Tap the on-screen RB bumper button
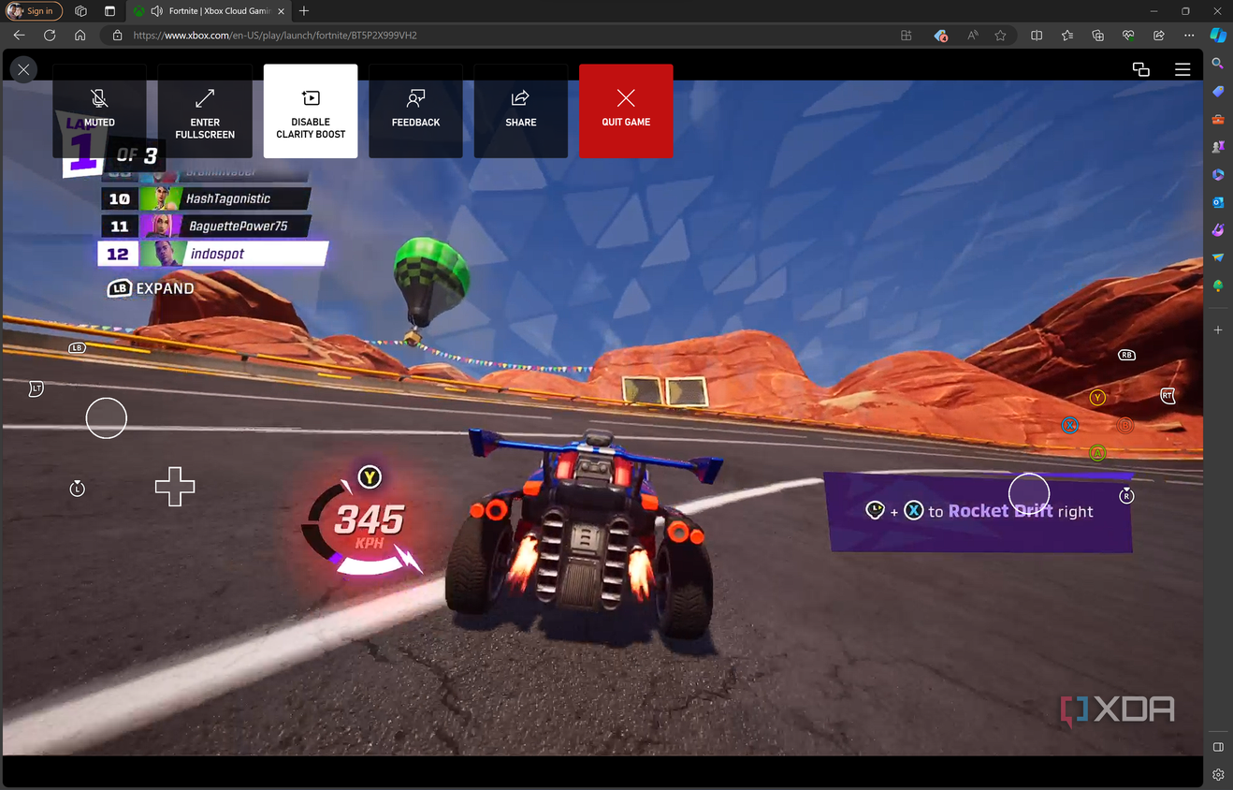This screenshot has width=1233, height=790. (1126, 355)
